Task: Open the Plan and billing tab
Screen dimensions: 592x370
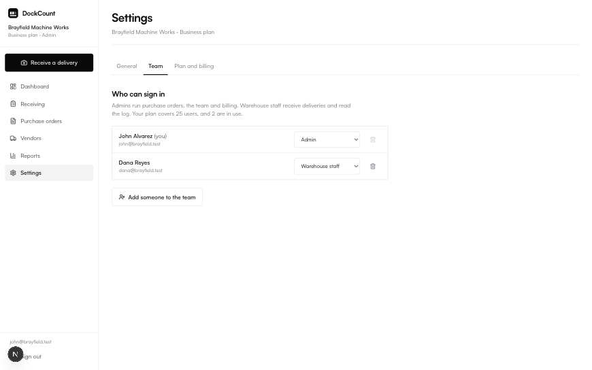Action: [x=194, y=66]
